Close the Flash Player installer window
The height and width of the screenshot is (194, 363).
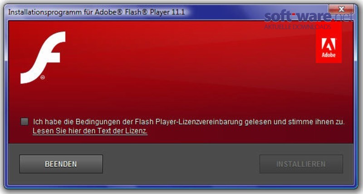[341, 9]
